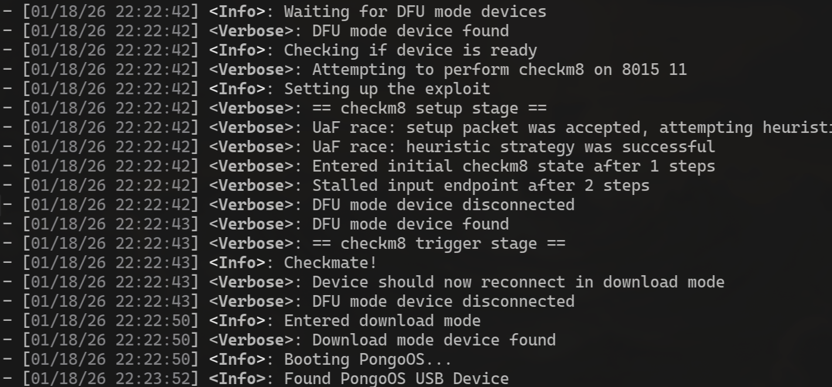The height and width of the screenshot is (387, 832).
Task: Click the "heuristic strategy was successful" text
Action: (560, 147)
